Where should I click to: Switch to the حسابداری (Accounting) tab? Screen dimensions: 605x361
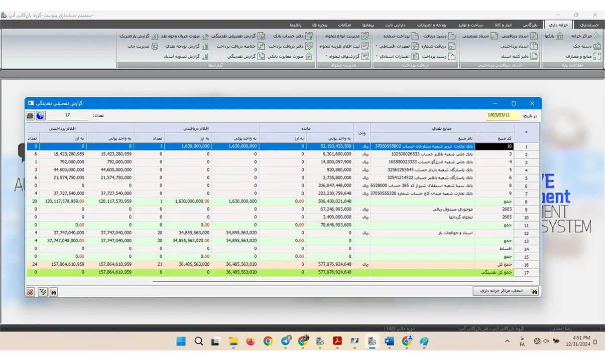tap(588, 25)
